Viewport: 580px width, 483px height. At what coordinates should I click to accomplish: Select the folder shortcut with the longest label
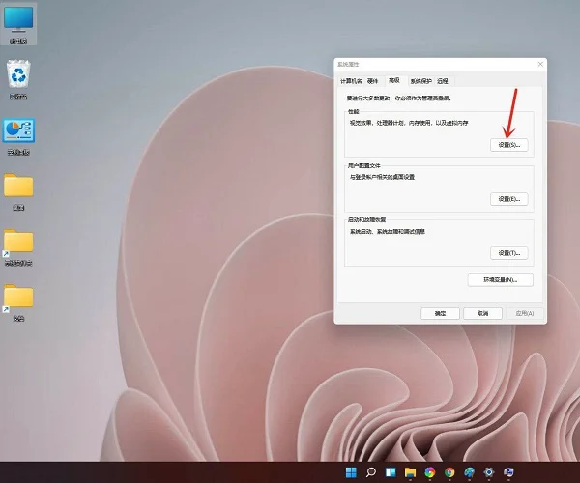18,247
